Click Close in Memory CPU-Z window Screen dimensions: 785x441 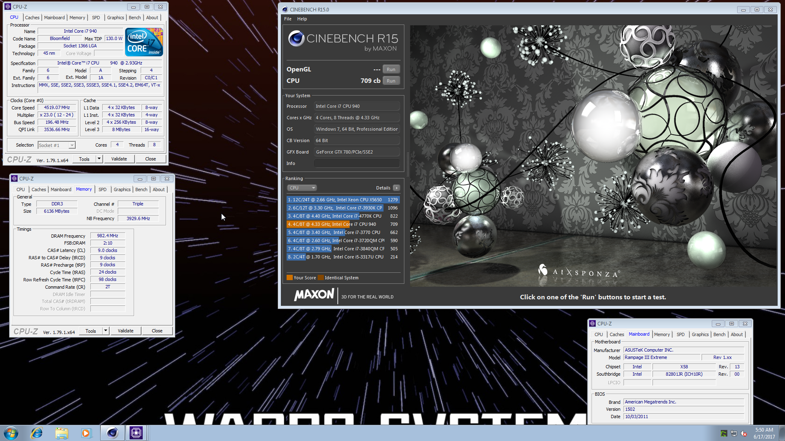pos(157,331)
